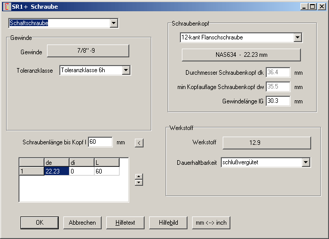Toggle units with mm <--> inch button
This screenshot has width=329, height=239.
[211, 223]
